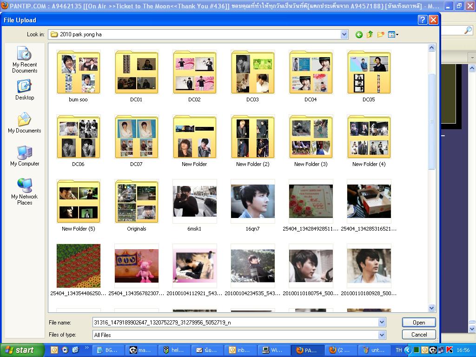Image resolution: width=476 pixels, height=357 pixels.
Task: Click the system tray clock 16:56
Action: (463, 350)
